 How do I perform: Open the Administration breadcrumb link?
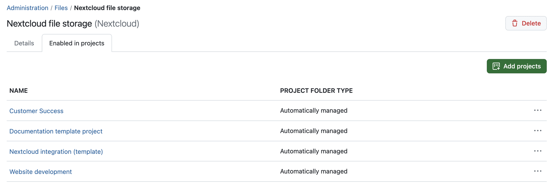click(27, 8)
